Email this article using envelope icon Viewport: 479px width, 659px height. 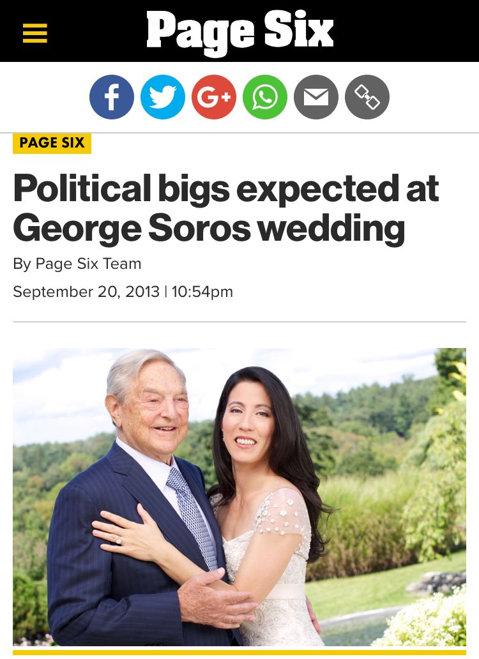click(316, 97)
